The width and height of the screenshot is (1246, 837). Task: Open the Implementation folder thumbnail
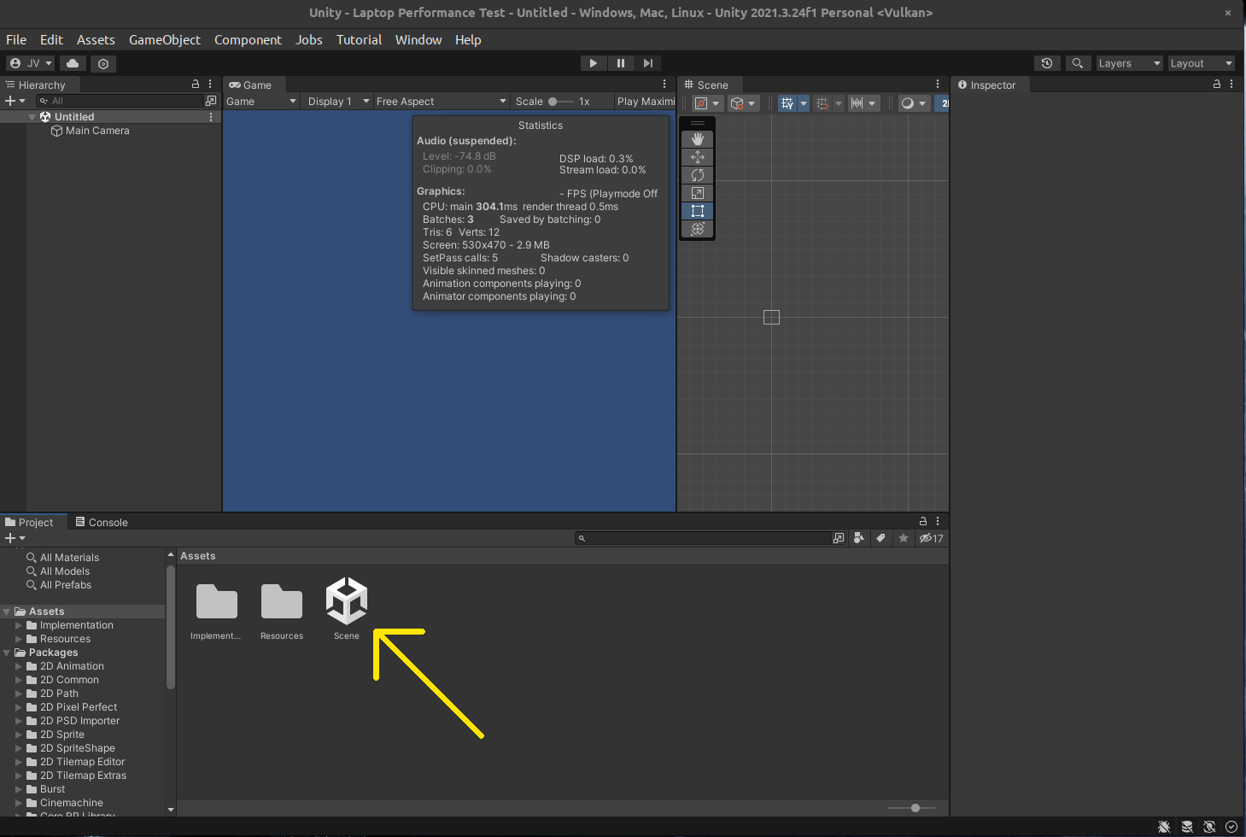pyautogui.click(x=216, y=610)
